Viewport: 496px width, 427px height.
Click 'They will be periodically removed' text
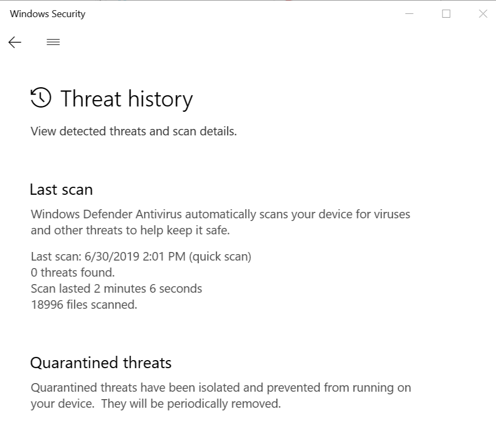(x=190, y=403)
